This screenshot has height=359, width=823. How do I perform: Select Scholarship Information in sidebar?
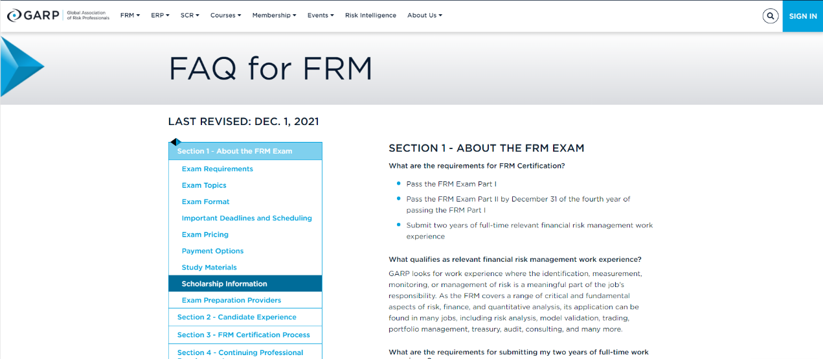(224, 284)
